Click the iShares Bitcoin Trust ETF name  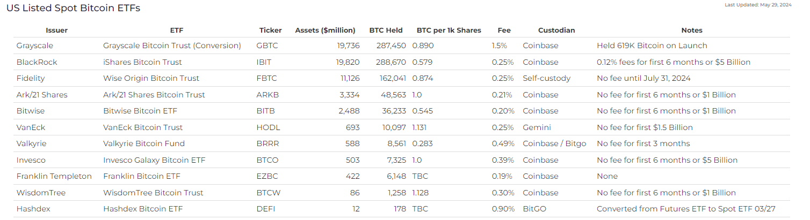[142, 62]
